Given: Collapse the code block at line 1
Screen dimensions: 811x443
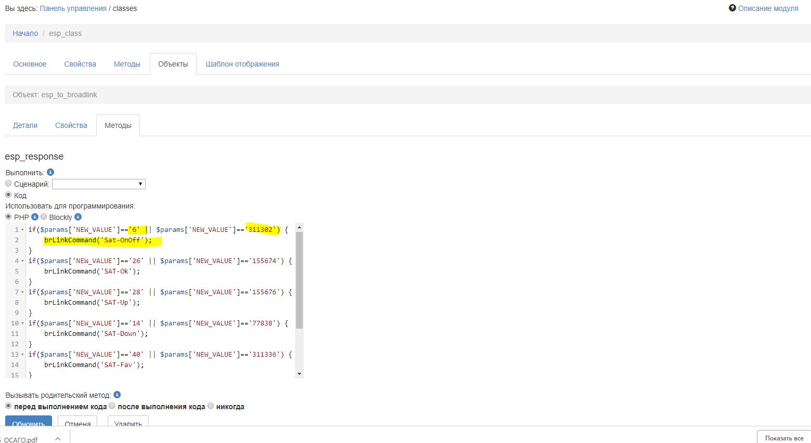Looking at the screenshot, I should click(22, 230).
